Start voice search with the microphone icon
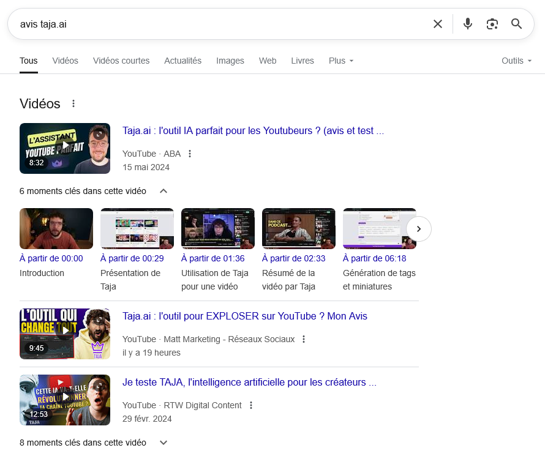Screen dimensions: 545x456 click(x=468, y=24)
